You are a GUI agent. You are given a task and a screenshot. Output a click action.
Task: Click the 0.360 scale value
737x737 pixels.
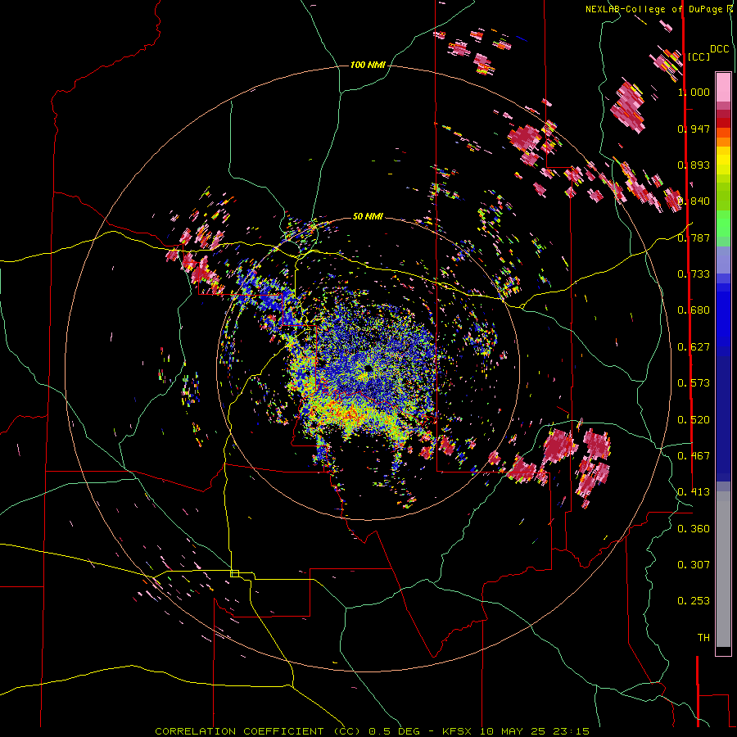coord(694,529)
